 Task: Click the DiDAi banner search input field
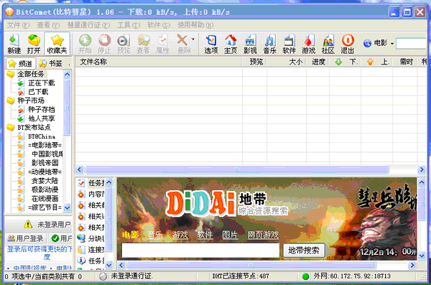[200, 251]
